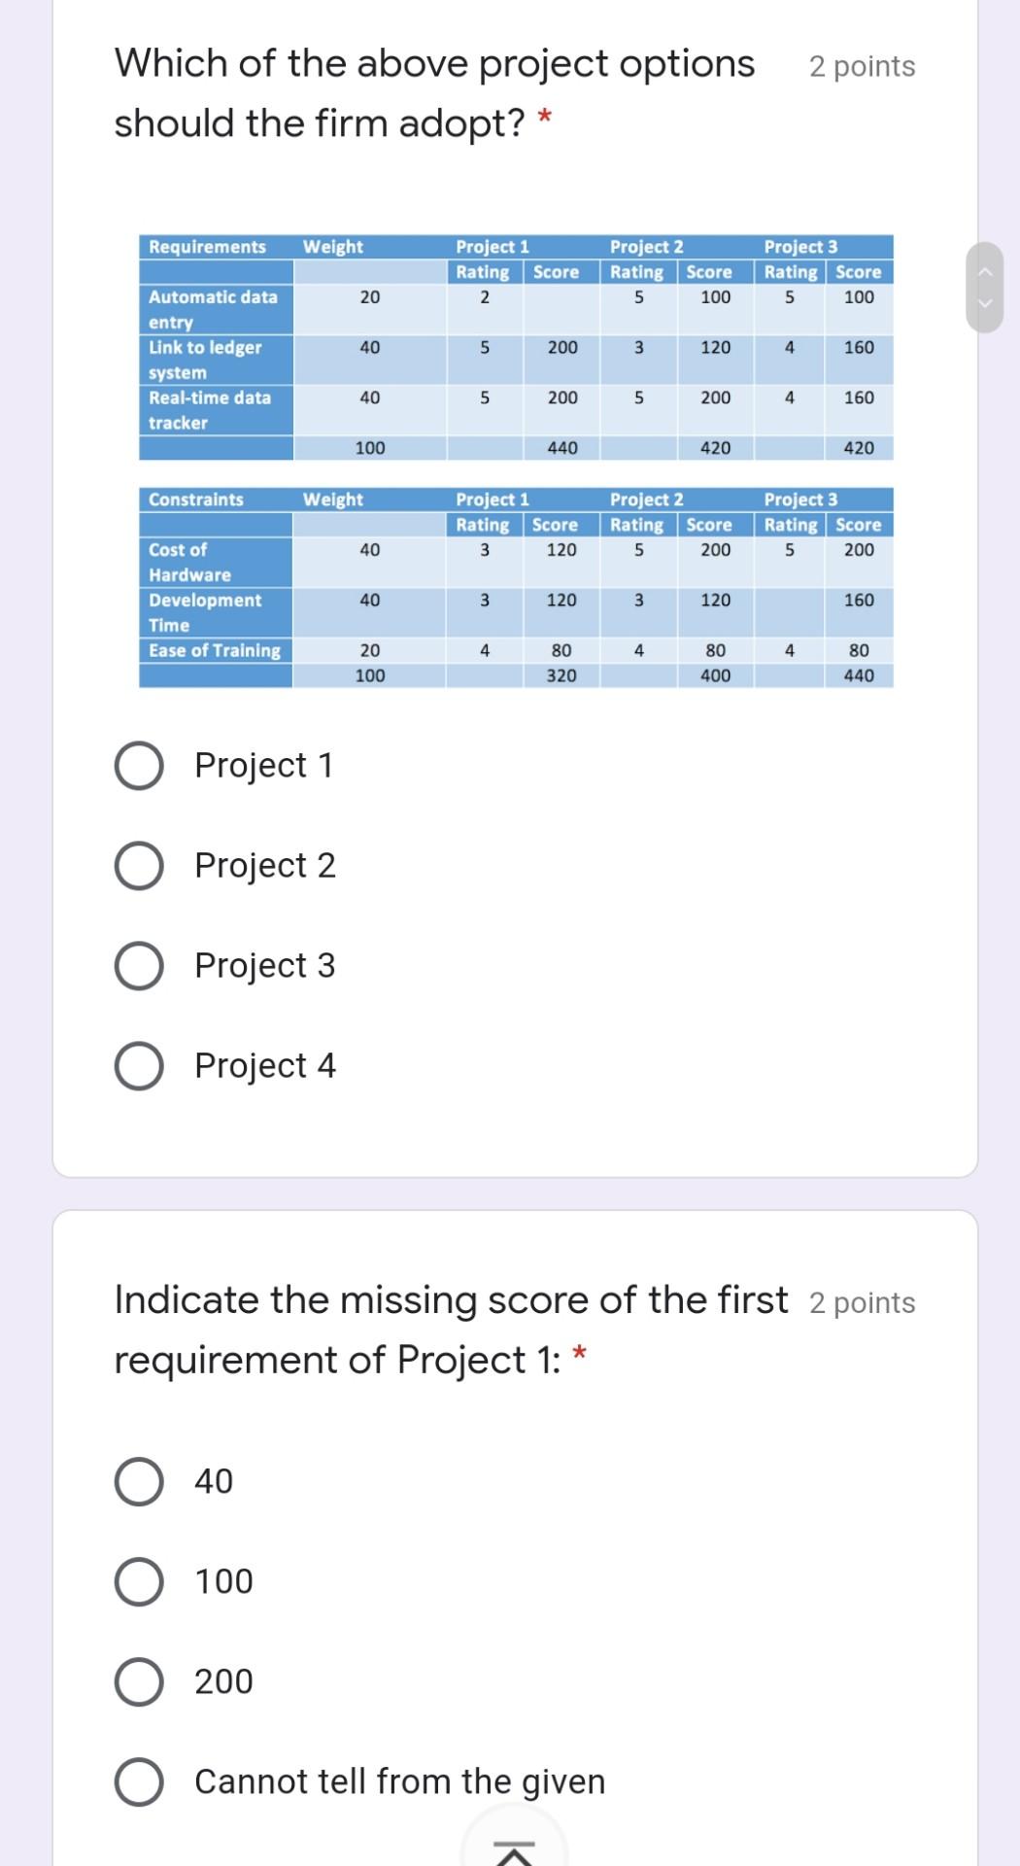This screenshot has height=1866, width=1020.
Task: Click the "2 points" label of the first question
Action: [861, 66]
